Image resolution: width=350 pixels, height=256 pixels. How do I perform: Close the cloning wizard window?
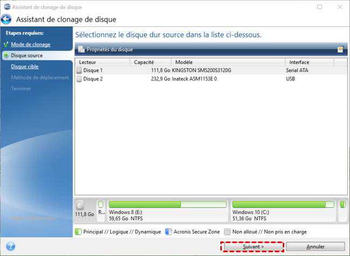pos(340,7)
